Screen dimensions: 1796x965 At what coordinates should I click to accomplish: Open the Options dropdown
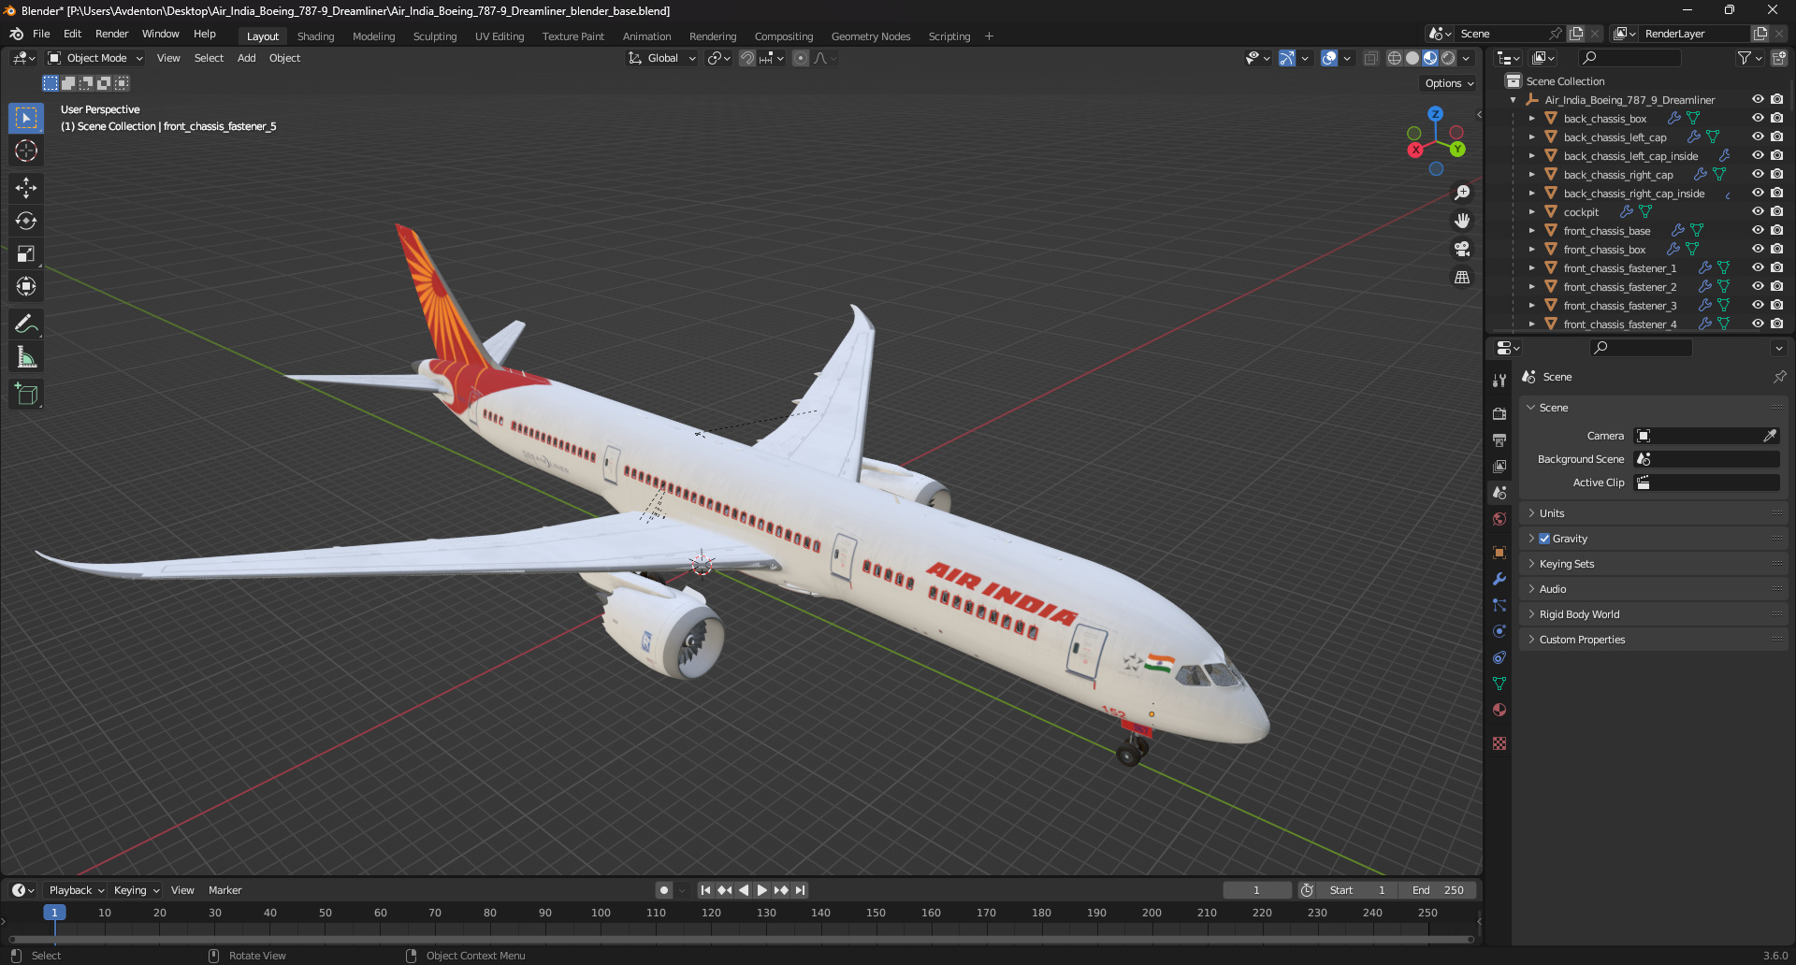tap(1449, 83)
